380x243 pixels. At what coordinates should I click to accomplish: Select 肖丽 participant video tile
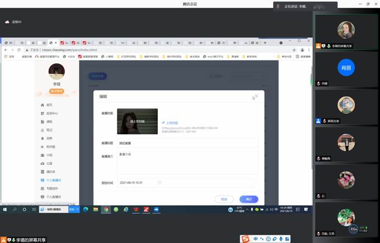(x=346, y=68)
